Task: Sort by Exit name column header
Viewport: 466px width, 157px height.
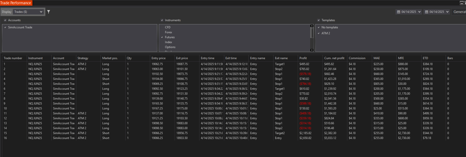Action: (x=281, y=58)
